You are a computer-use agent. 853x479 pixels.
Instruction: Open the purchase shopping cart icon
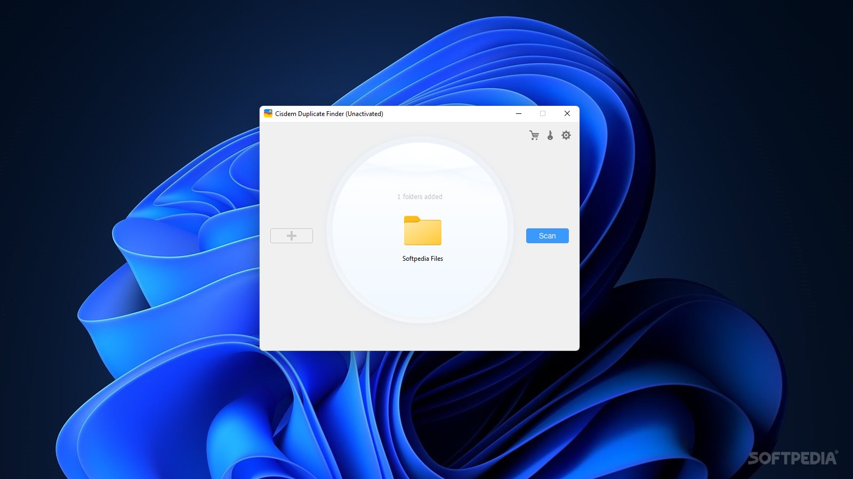534,135
